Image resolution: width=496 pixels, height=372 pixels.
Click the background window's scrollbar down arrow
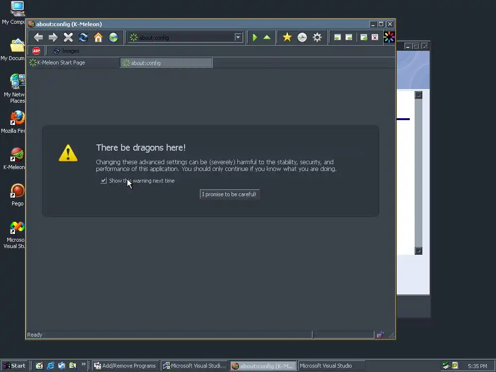[x=418, y=251]
